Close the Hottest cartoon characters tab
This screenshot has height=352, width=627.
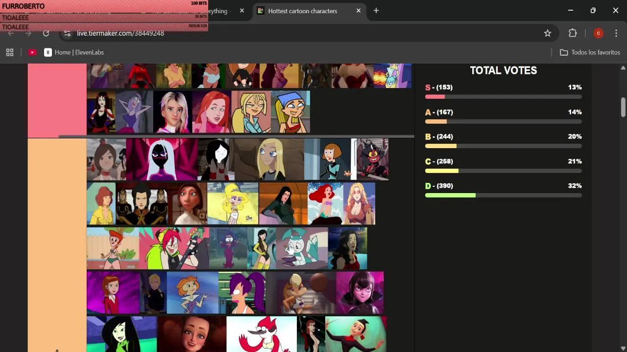pos(359,11)
